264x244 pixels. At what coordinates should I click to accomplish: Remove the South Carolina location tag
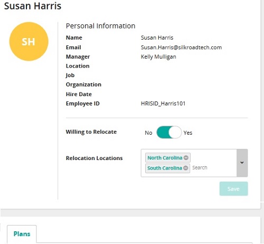[x=185, y=168]
